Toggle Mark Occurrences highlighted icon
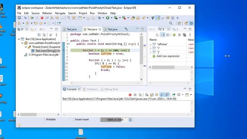Image resolution: width=247 pixels, height=139 pixels. 158,18
